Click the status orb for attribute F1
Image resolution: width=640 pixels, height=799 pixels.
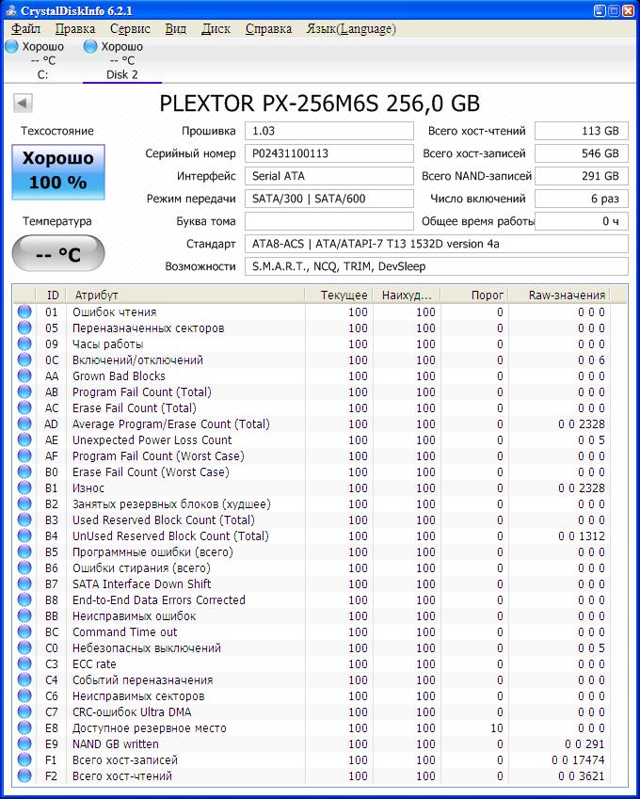pos(24,759)
